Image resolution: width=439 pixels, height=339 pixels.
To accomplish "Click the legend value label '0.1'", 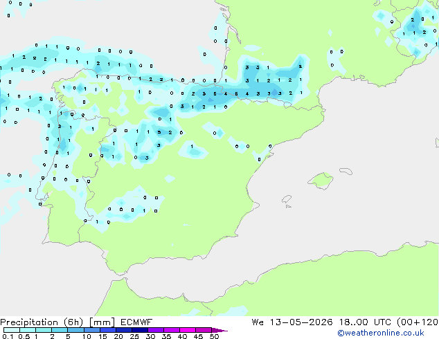I will tap(8, 336).
